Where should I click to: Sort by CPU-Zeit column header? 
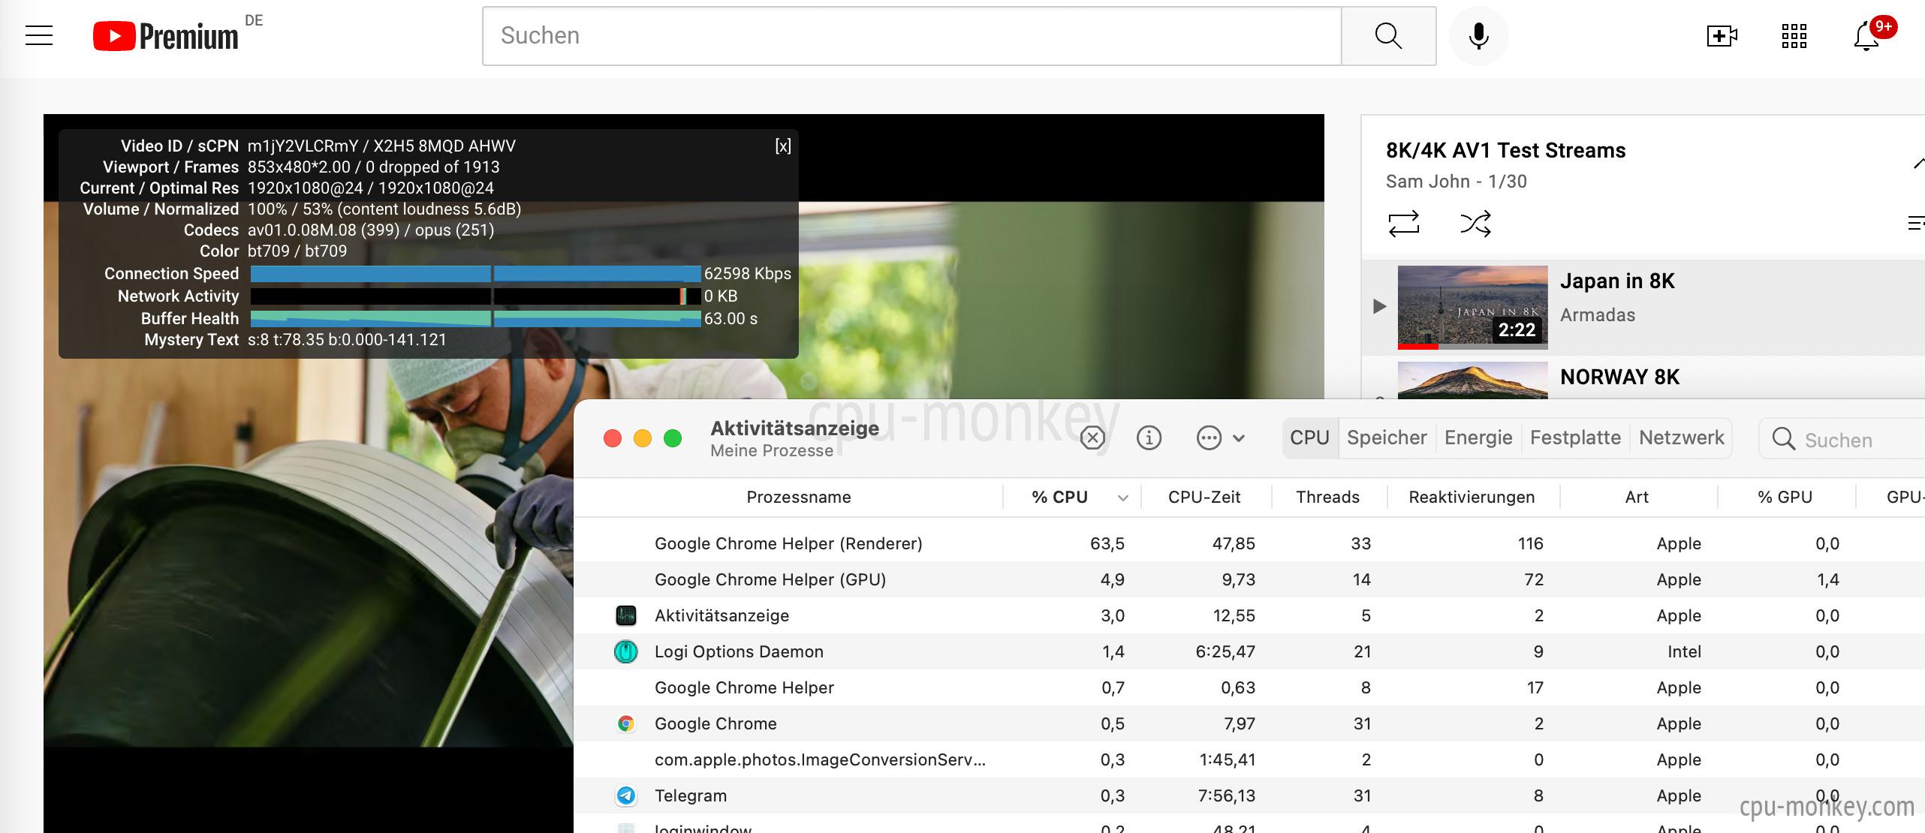click(1204, 497)
